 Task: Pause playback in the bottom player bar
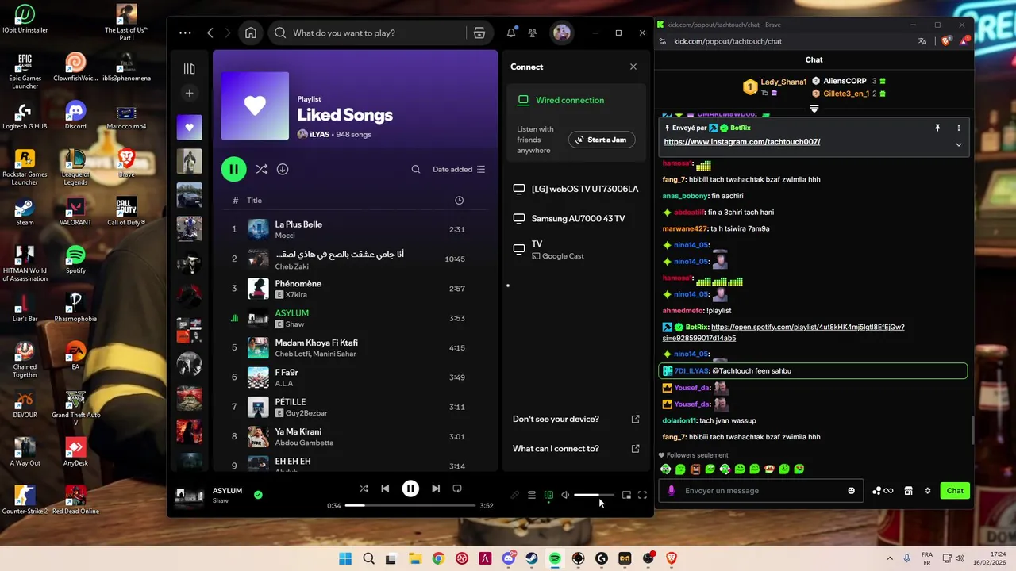coord(410,489)
